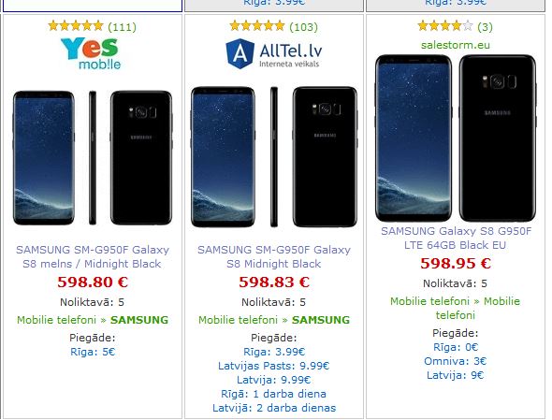Open AllTel SM-G950F Galaxy S8 Midnight Black title
The image size is (552, 420).
(x=274, y=256)
